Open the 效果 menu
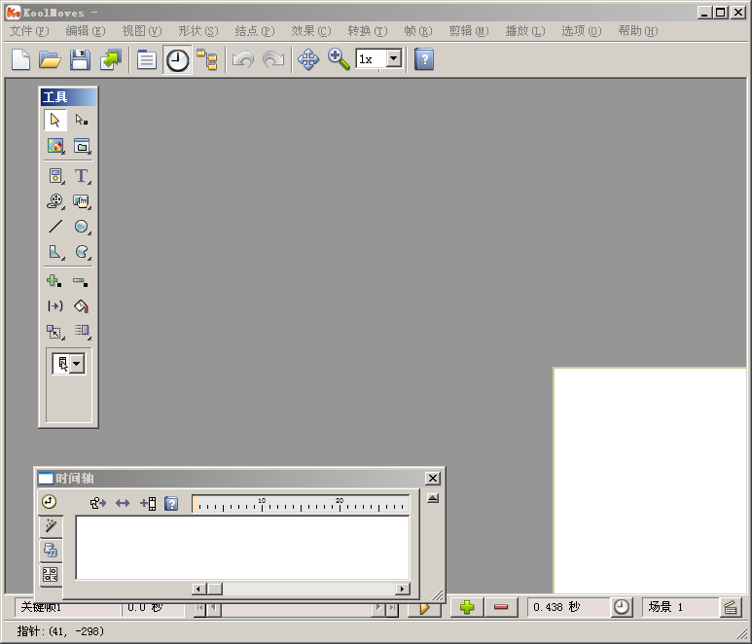752x644 pixels. pos(310,31)
